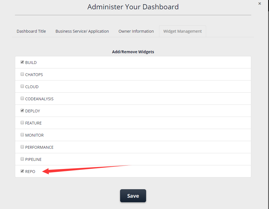
Task: Go to the Owner Information tab
Action: (136, 31)
